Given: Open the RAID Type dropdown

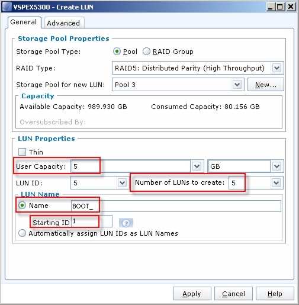Looking at the screenshot, I should coord(277,68).
